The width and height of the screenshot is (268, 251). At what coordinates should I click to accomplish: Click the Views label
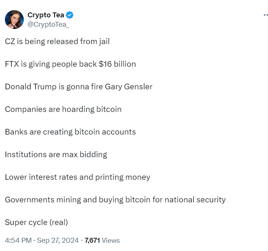tap(111, 240)
